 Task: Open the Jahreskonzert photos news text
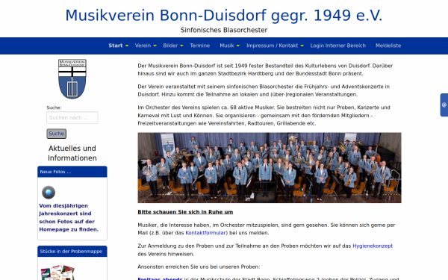[x=69, y=217]
